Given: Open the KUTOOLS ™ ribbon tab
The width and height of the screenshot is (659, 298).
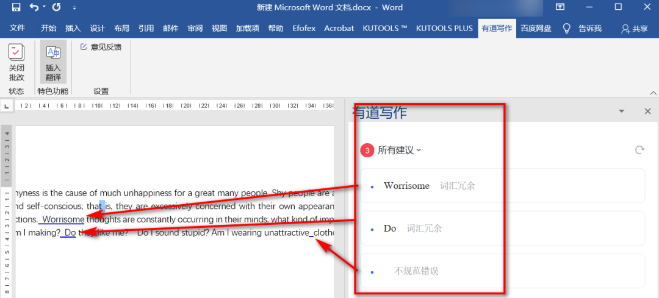Looking at the screenshot, I should click(x=385, y=28).
